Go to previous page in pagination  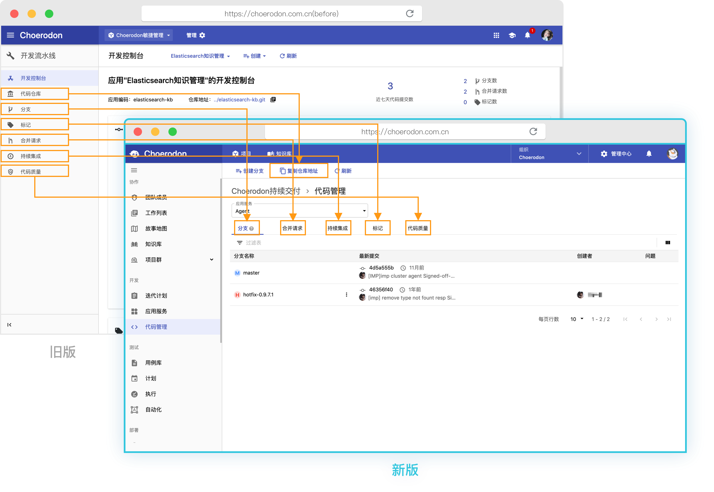pyautogui.click(x=641, y=319)
